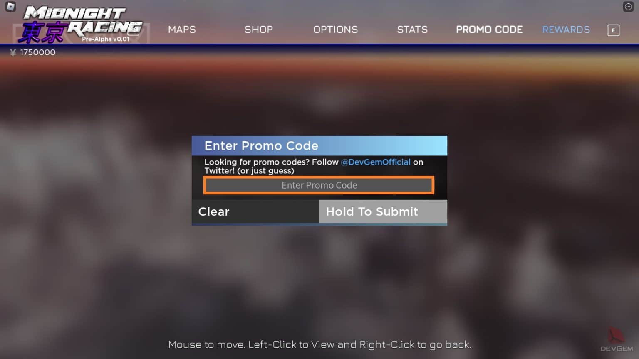
Task: Open the chat bubble icon at top right
Action: (x=628, y=7)
